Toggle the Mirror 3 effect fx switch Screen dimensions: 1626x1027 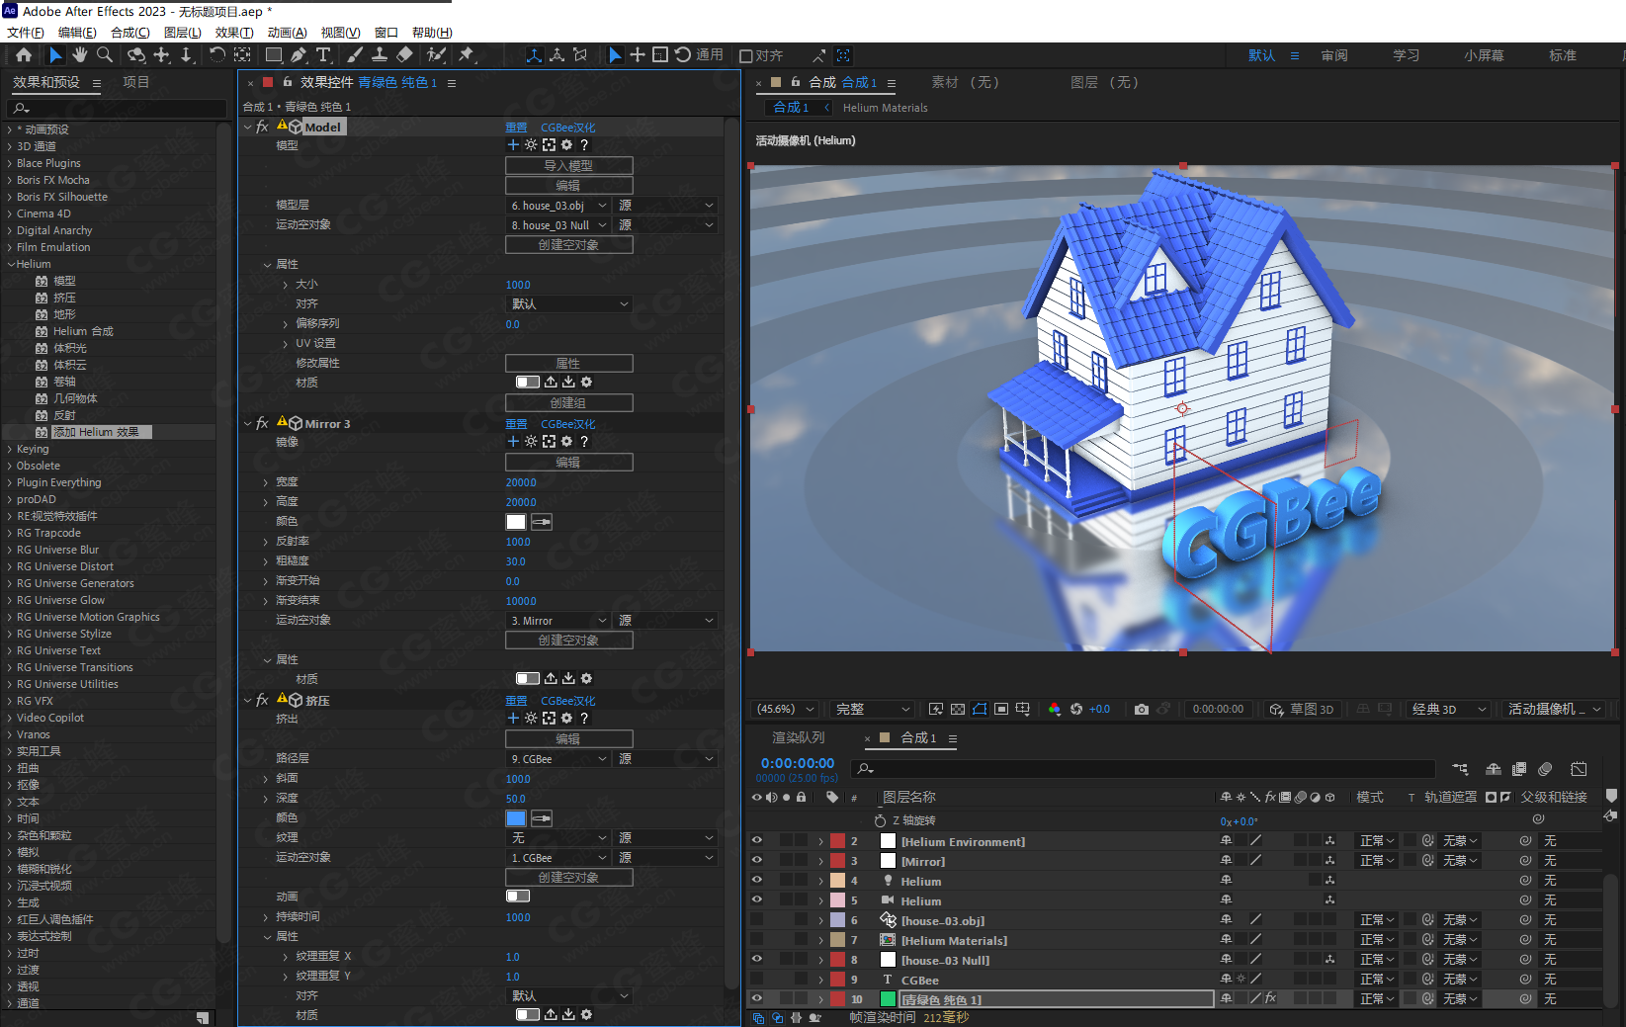coord(262,423)
